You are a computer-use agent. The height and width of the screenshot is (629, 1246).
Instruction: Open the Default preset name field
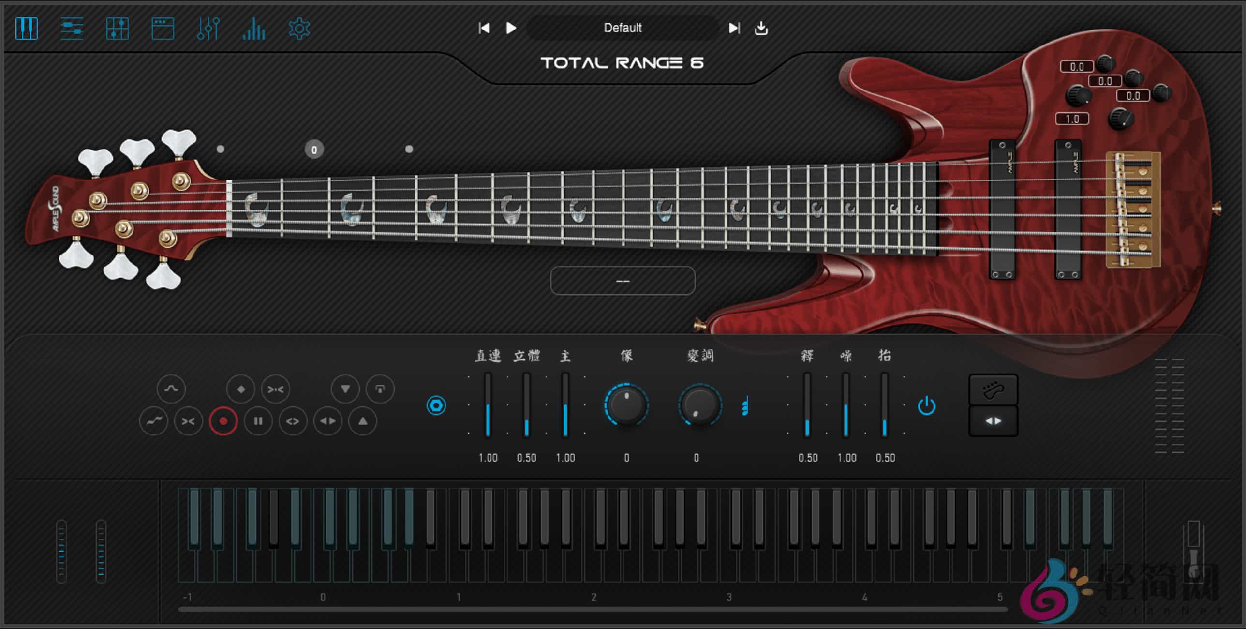coord(622,28)
